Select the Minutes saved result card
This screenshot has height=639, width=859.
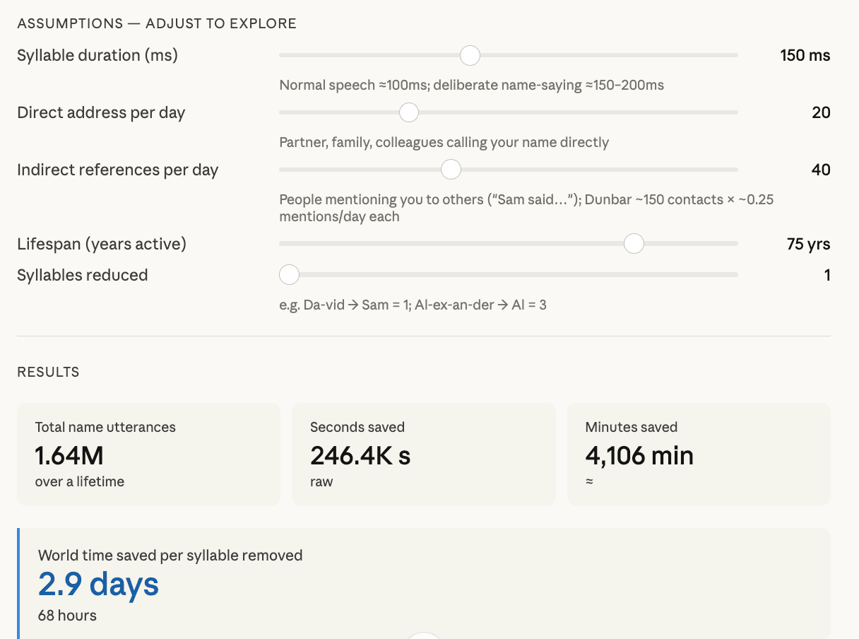698,454
